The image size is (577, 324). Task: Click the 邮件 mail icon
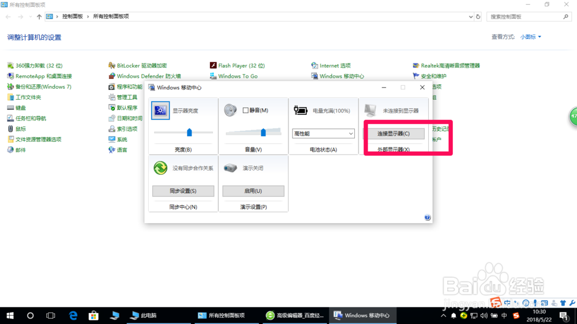(10, 150)
